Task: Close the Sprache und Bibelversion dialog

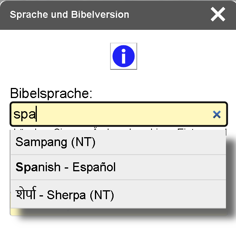Action: pos(218,15)
